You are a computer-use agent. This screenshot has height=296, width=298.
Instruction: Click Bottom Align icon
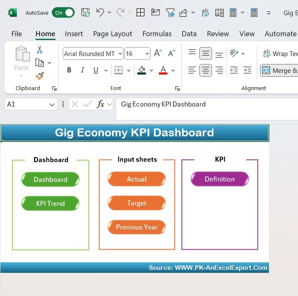click(219, 55)
